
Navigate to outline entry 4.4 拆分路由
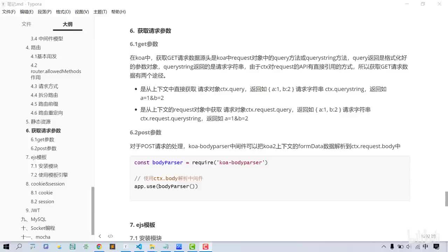click(x=44, y=95)
